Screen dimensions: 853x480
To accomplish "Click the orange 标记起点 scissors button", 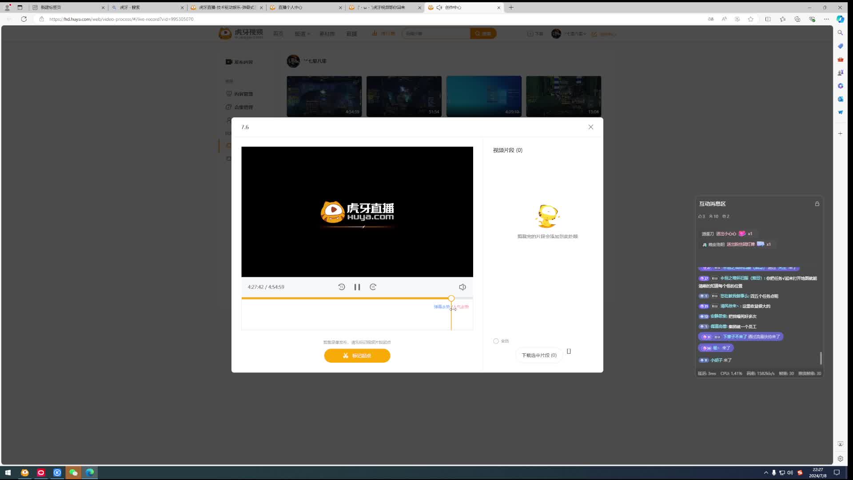I will tap(357, 356).
